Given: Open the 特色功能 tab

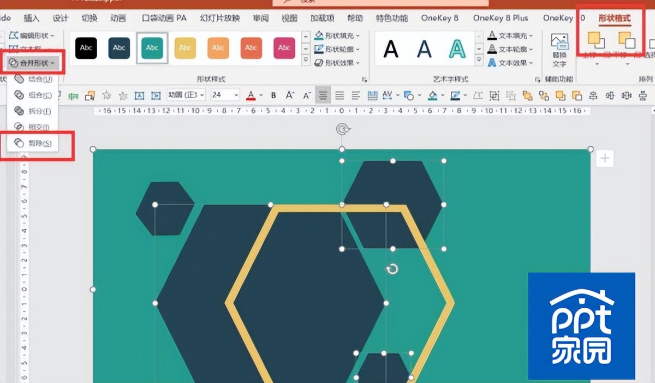Looking at the screenshot, I should [391, 18].
